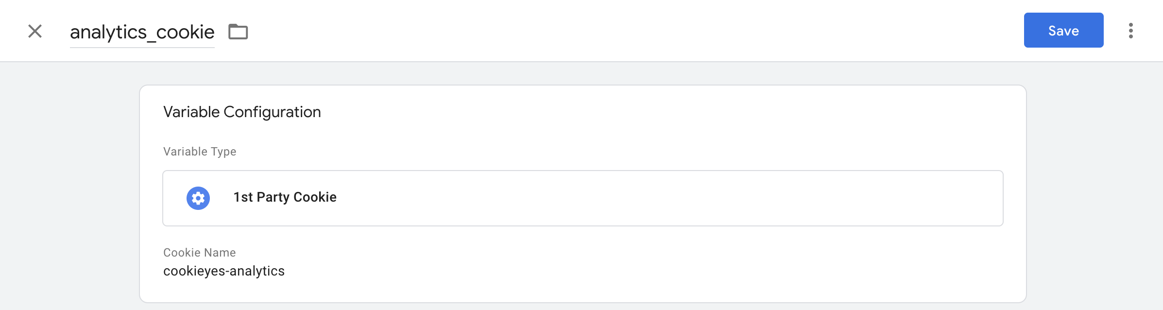Screen dimensions: 1163x310
Task: Edit the cookieyes-analytics cookie name value
Action: [224, 271]
